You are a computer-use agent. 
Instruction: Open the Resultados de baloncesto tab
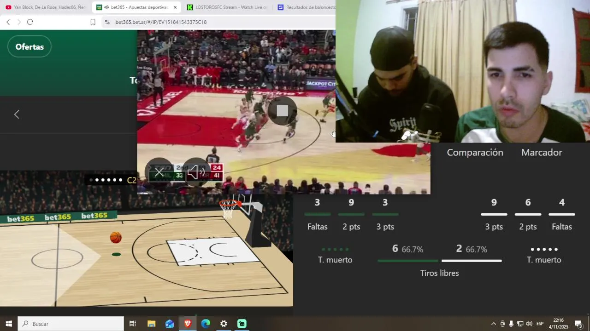coord(306,7)
